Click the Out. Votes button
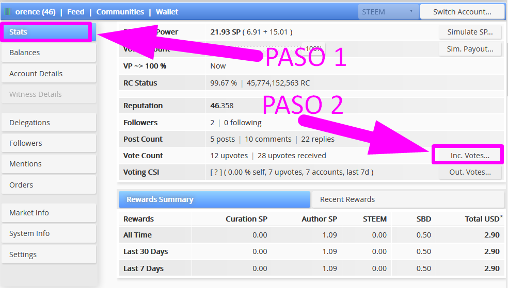 (x=470, y=172)
